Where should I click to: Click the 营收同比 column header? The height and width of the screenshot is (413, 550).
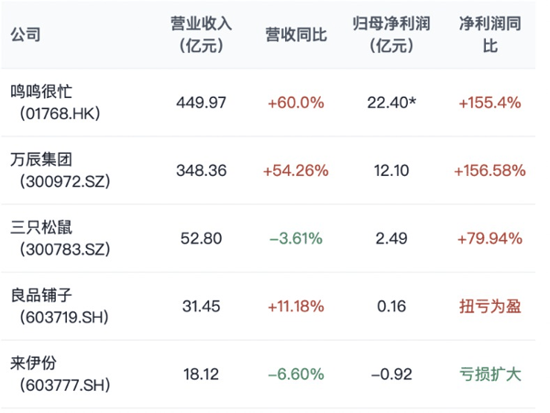tap(296, 35)
